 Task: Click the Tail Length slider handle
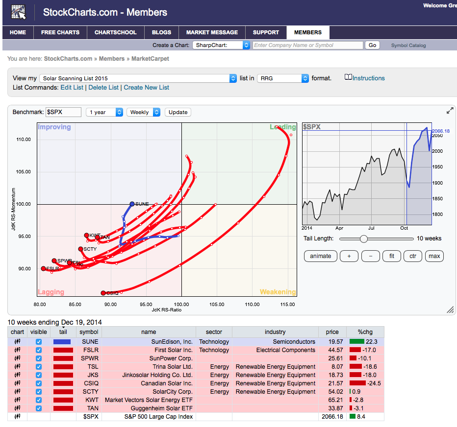(x=363, y=239)
